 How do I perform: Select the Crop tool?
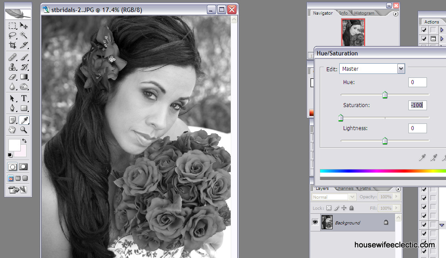12,45
